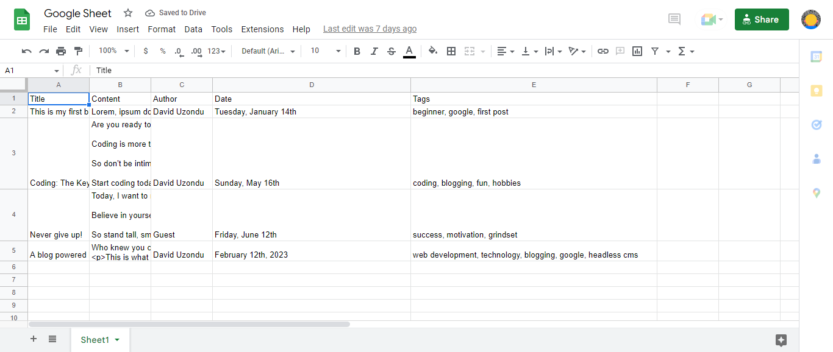Open the zoom 100% dropdown
Viewport: 833px width, 352px height.
pyautogui.click(x=114, y=51)
